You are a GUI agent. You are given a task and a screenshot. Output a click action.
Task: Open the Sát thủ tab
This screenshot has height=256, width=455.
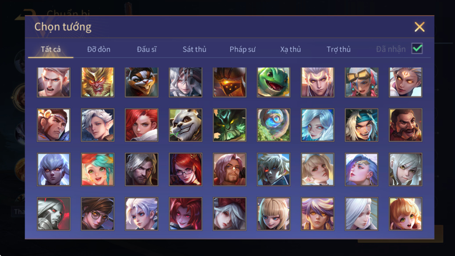(x=195, y=49)
